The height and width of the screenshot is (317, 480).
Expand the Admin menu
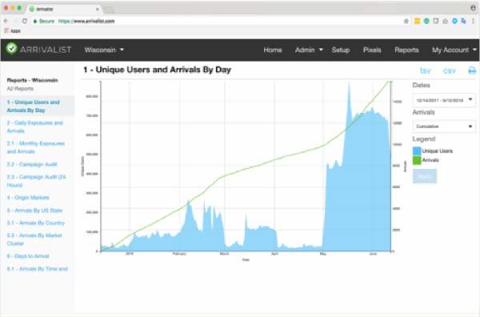(309, 50)
